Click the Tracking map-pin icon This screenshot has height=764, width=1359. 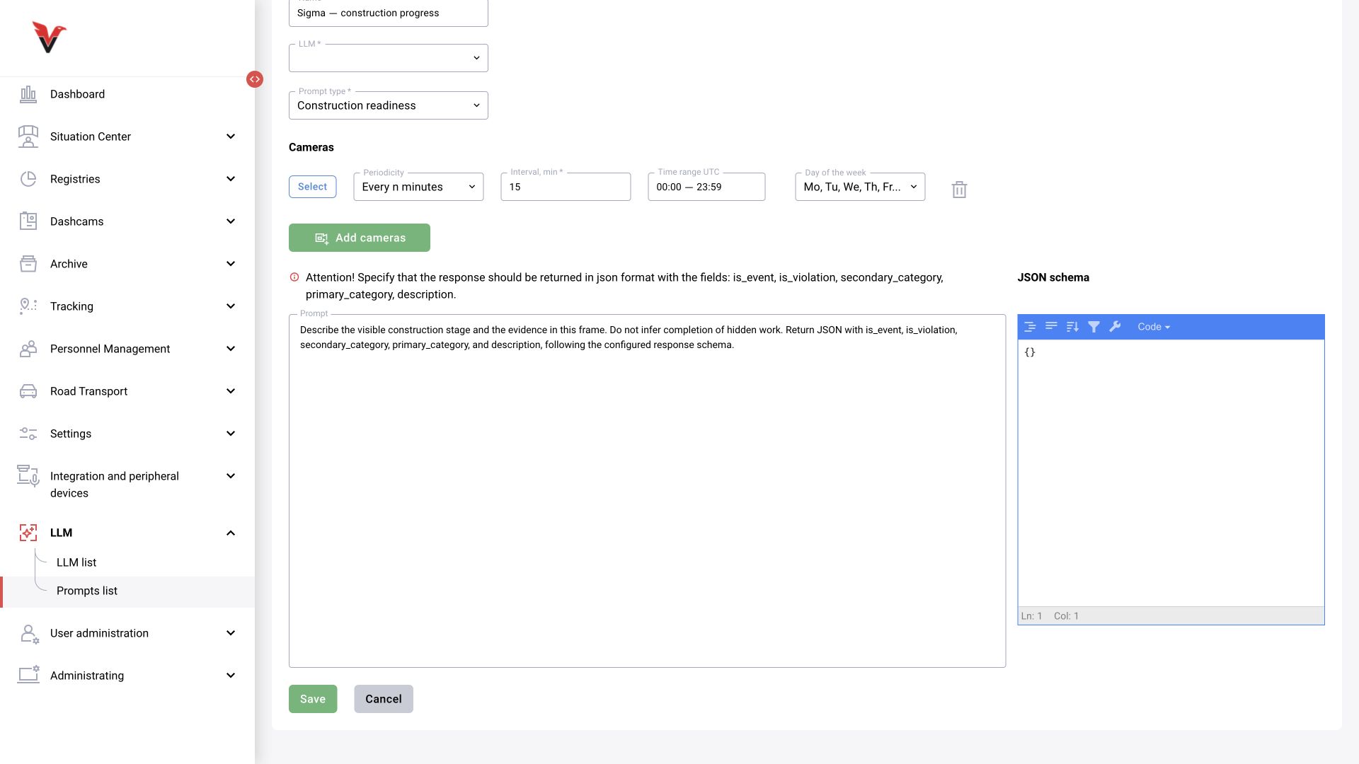(x=28, y=306)
